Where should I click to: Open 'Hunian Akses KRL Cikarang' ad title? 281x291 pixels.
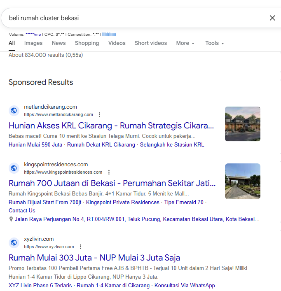point(111,126)
